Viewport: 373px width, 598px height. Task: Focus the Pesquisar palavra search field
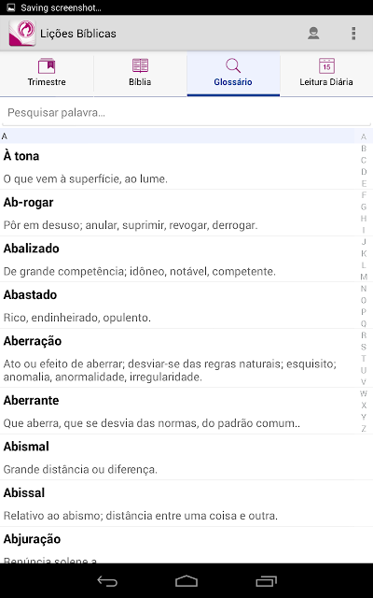click(186, 113)
